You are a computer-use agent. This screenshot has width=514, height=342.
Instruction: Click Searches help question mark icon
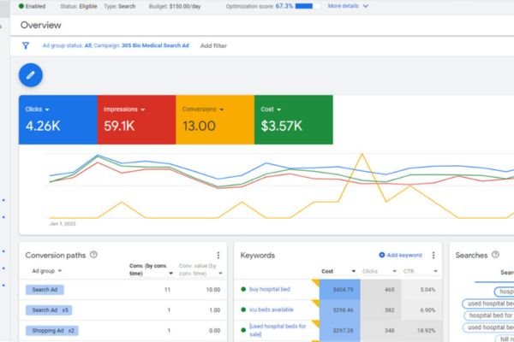(x=495, y=255)
